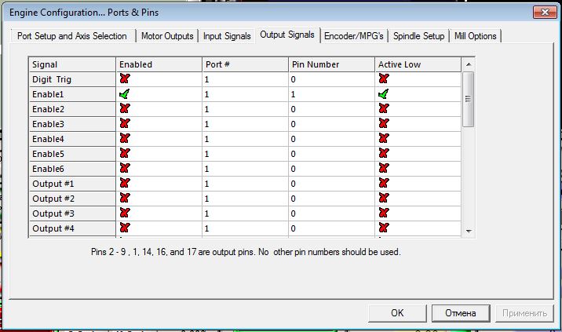Toggle Active Low red X for Enable3

pyautogui.click(x=384, y=124)
